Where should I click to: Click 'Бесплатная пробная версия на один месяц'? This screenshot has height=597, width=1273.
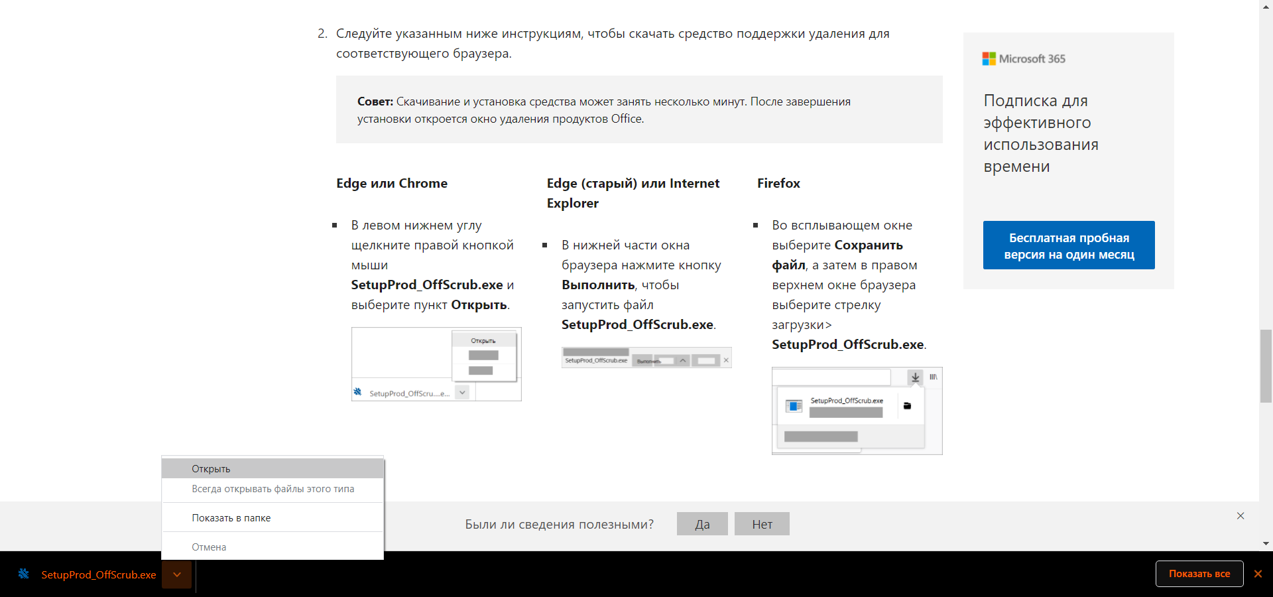pos(1069,245)
